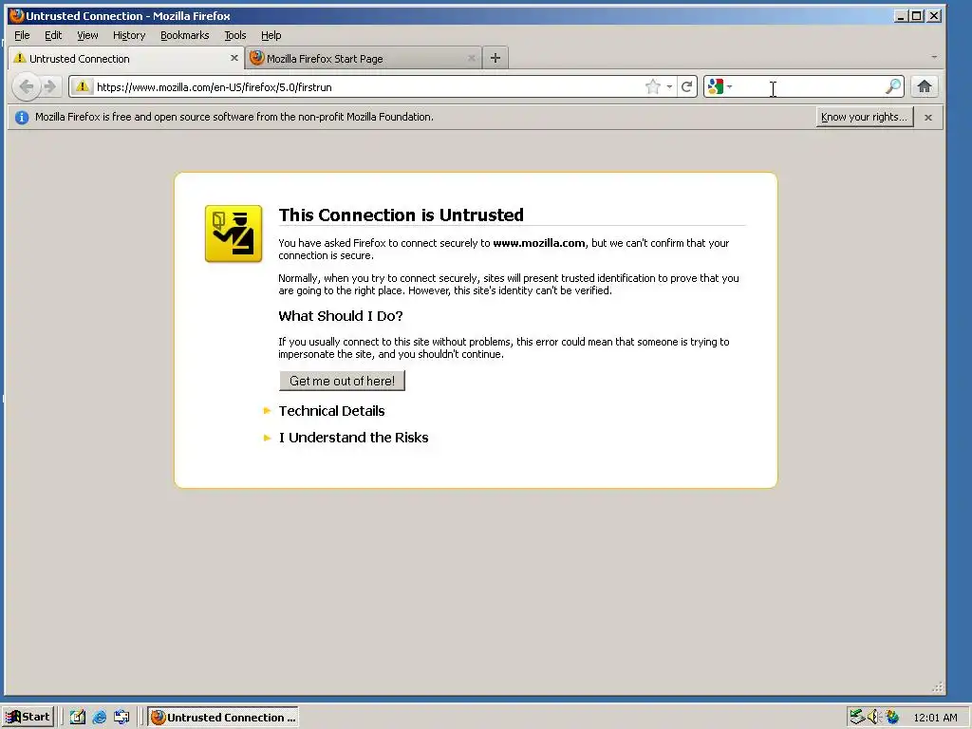Open the list all tabs dropdown
Screen dimensions: 972x729
click(x=934, y=57)
